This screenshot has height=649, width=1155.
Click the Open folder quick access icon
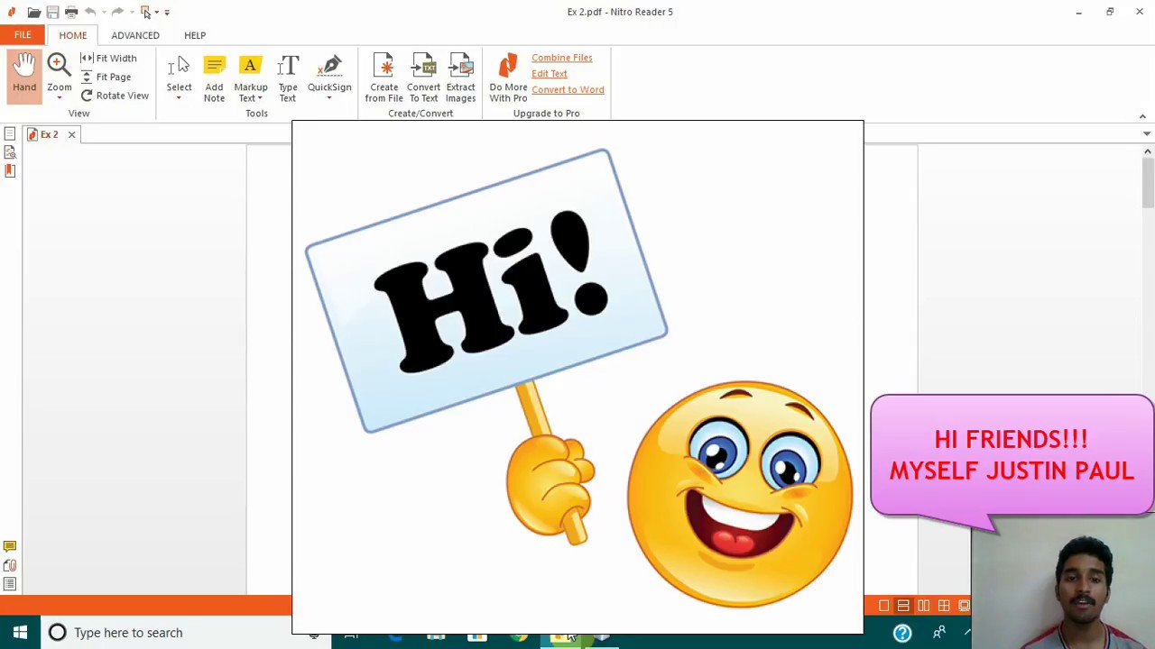point(33,12)
